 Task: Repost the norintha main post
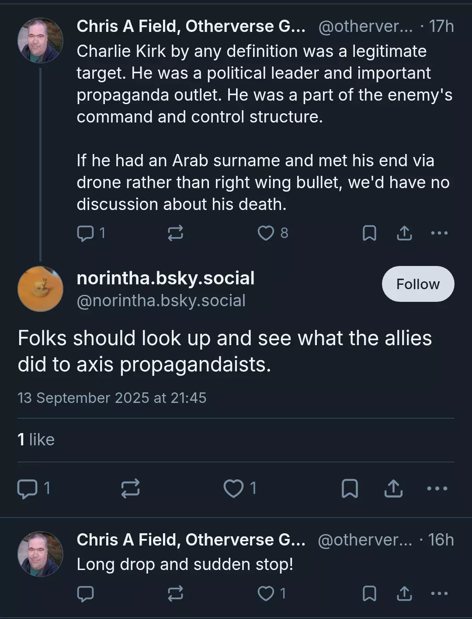coord(130,488)
